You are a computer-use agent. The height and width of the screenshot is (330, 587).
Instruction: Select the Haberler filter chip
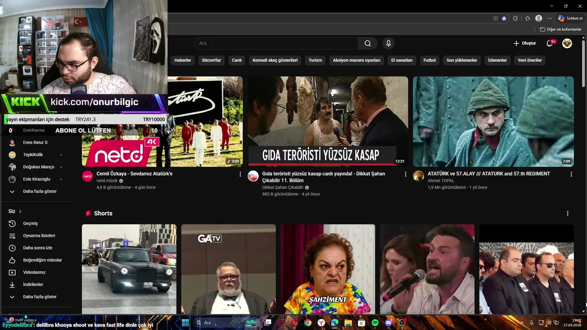(183, 60)
